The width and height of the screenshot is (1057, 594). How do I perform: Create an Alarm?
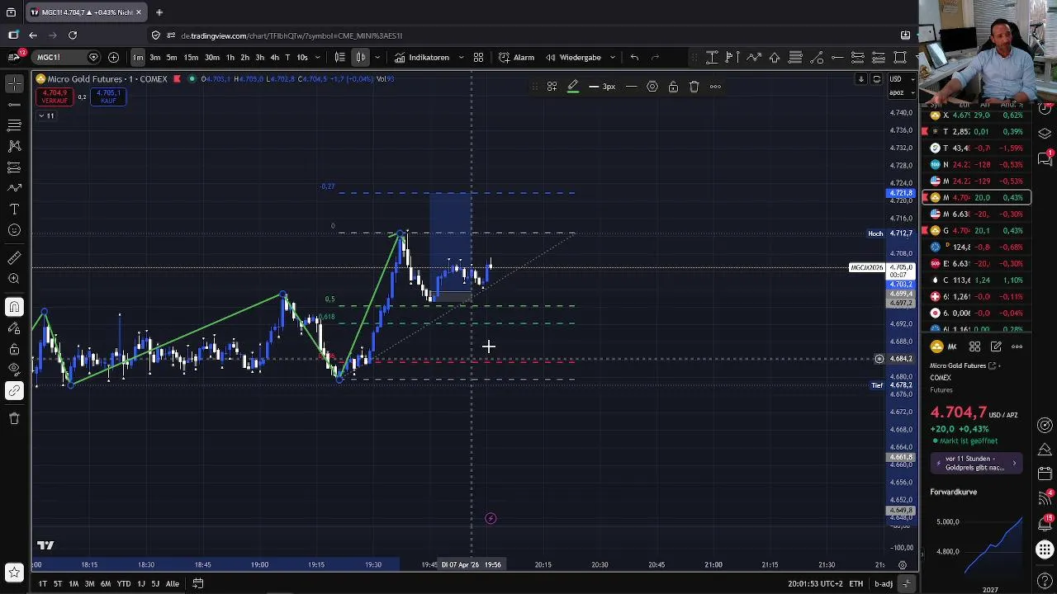click(x=517, y=57)
